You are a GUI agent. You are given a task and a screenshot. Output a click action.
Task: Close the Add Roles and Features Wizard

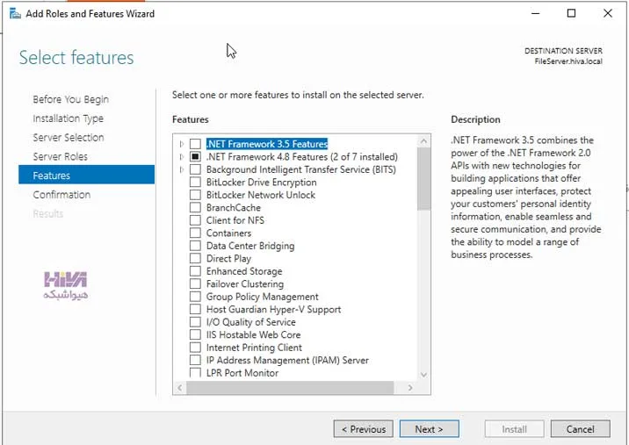[608, 13]
